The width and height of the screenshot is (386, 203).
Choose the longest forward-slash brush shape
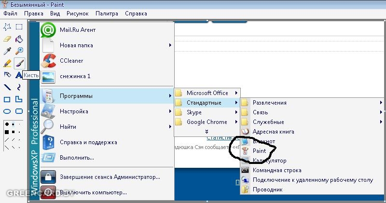tap(7, 140)
